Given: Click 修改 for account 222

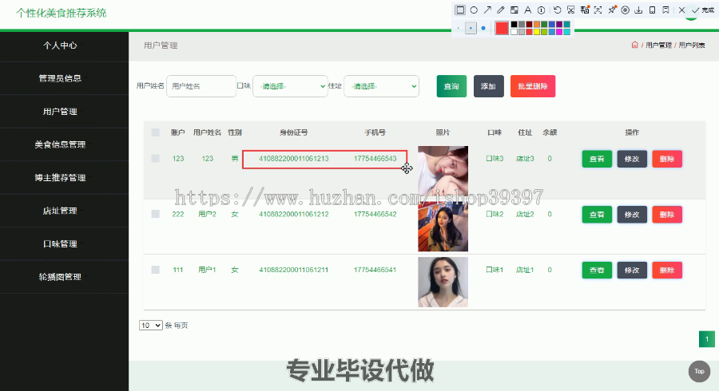Looking at the screenshot, I should coord(632,215).
